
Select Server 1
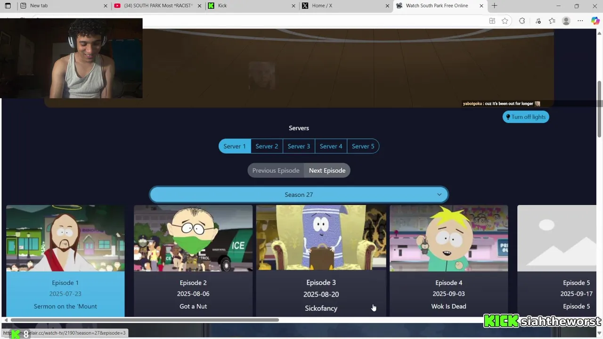234,146
